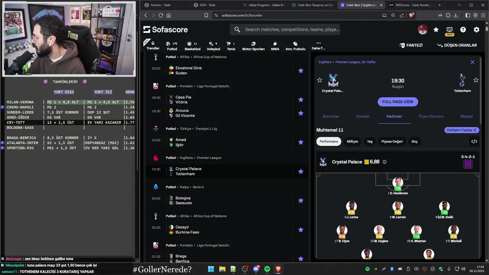Click the browser address bar URL
The width and height of the screenshot is (489, 275).
coord(242,15)
